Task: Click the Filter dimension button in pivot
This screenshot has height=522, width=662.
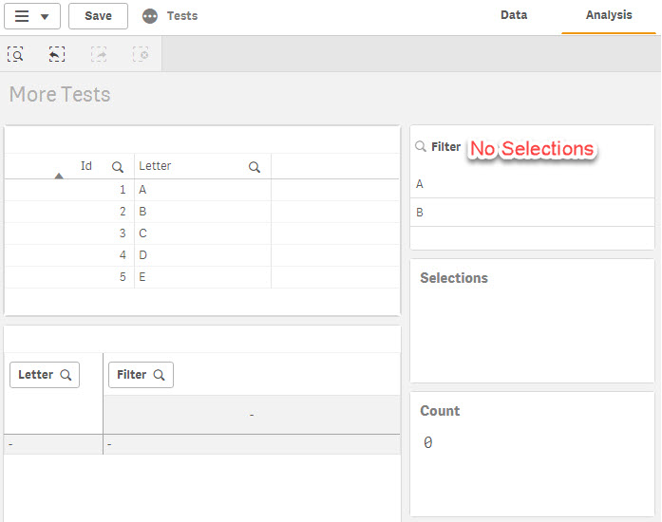Action: point(141,375)
